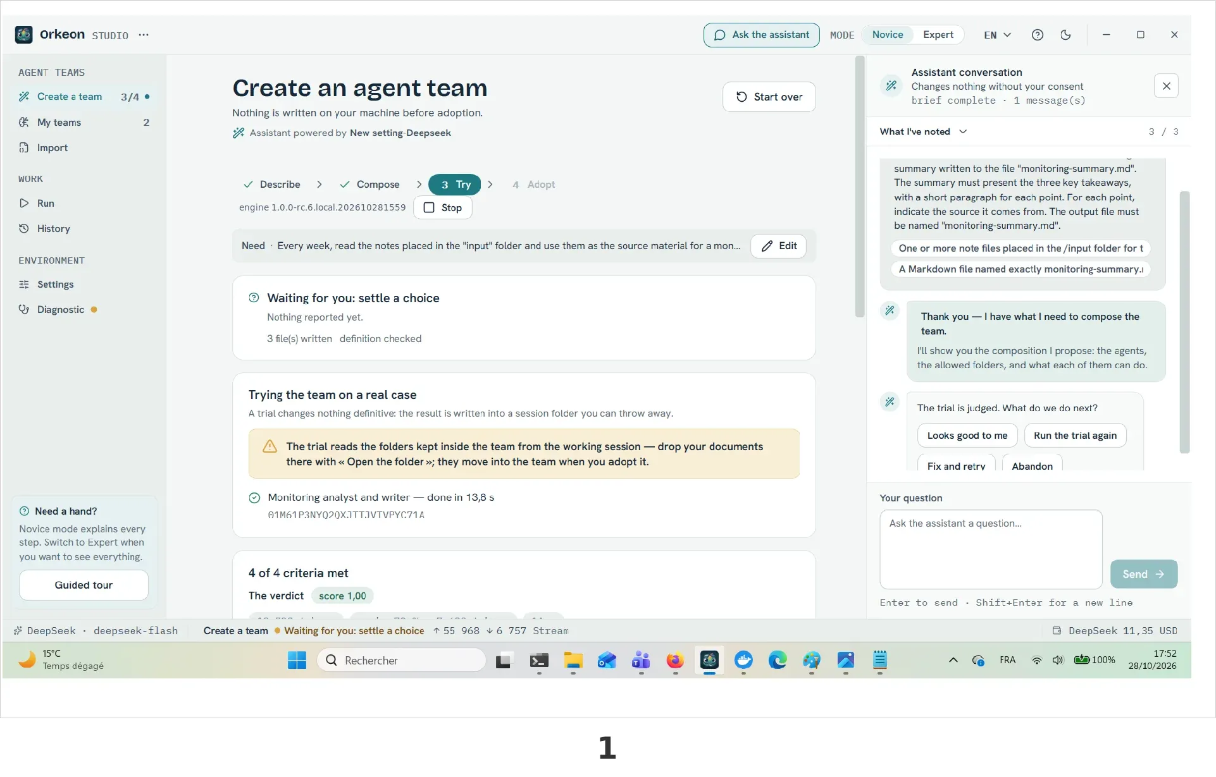Click the Orkeon app logo icon
The height and width of the screenshot is (777, 1216).
[x=24, y=35]
